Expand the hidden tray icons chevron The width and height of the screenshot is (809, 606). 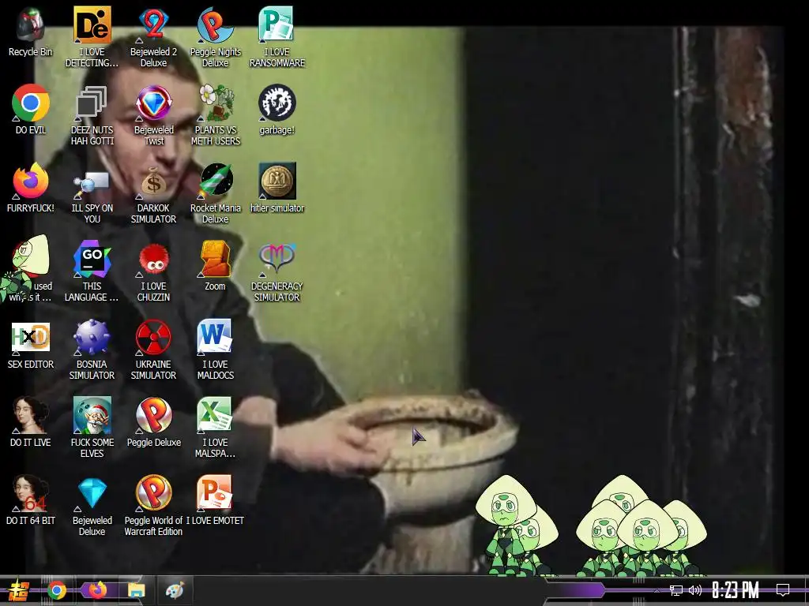tap(657, 590)
